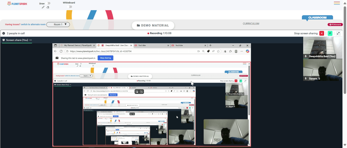This screenshot has width=347, height=148.
Task: Select the Screen share (You) tab
Action: [x=17, y=40]
